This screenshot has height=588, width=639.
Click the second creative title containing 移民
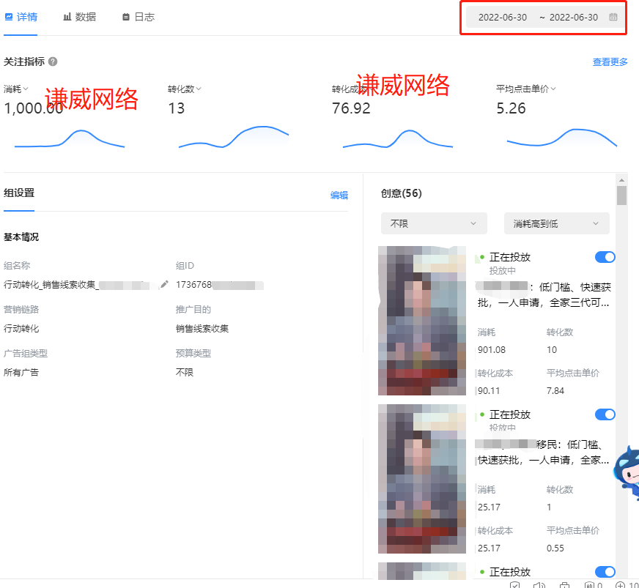pos(544,452)
